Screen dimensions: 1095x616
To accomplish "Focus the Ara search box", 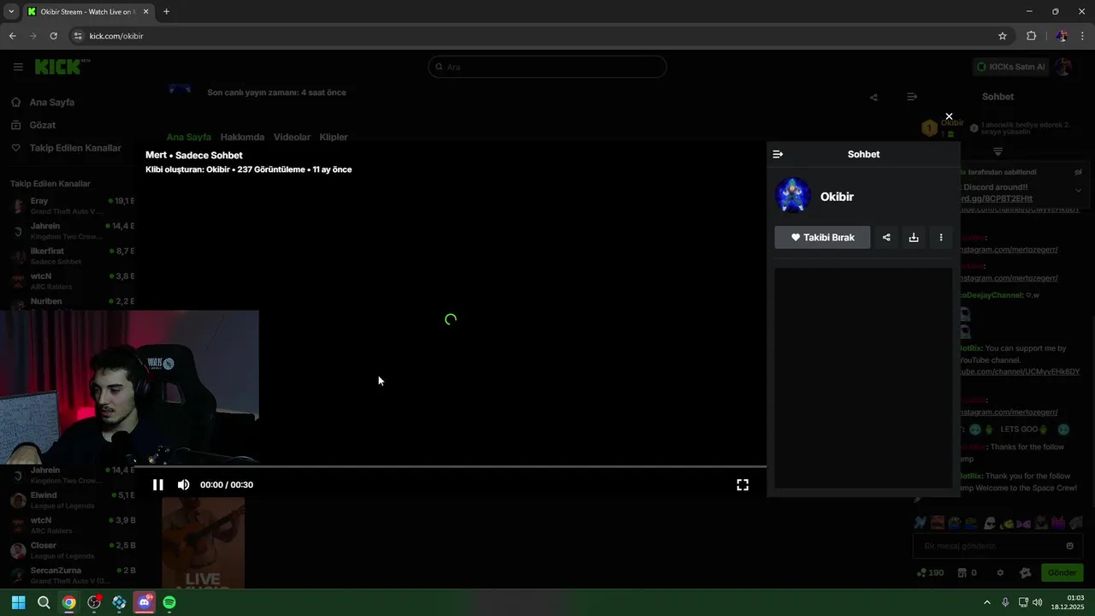I will point(547,67).
